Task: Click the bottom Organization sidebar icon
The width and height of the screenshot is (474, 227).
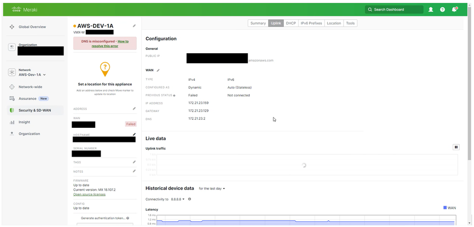Action: click(x=12, y=134)
